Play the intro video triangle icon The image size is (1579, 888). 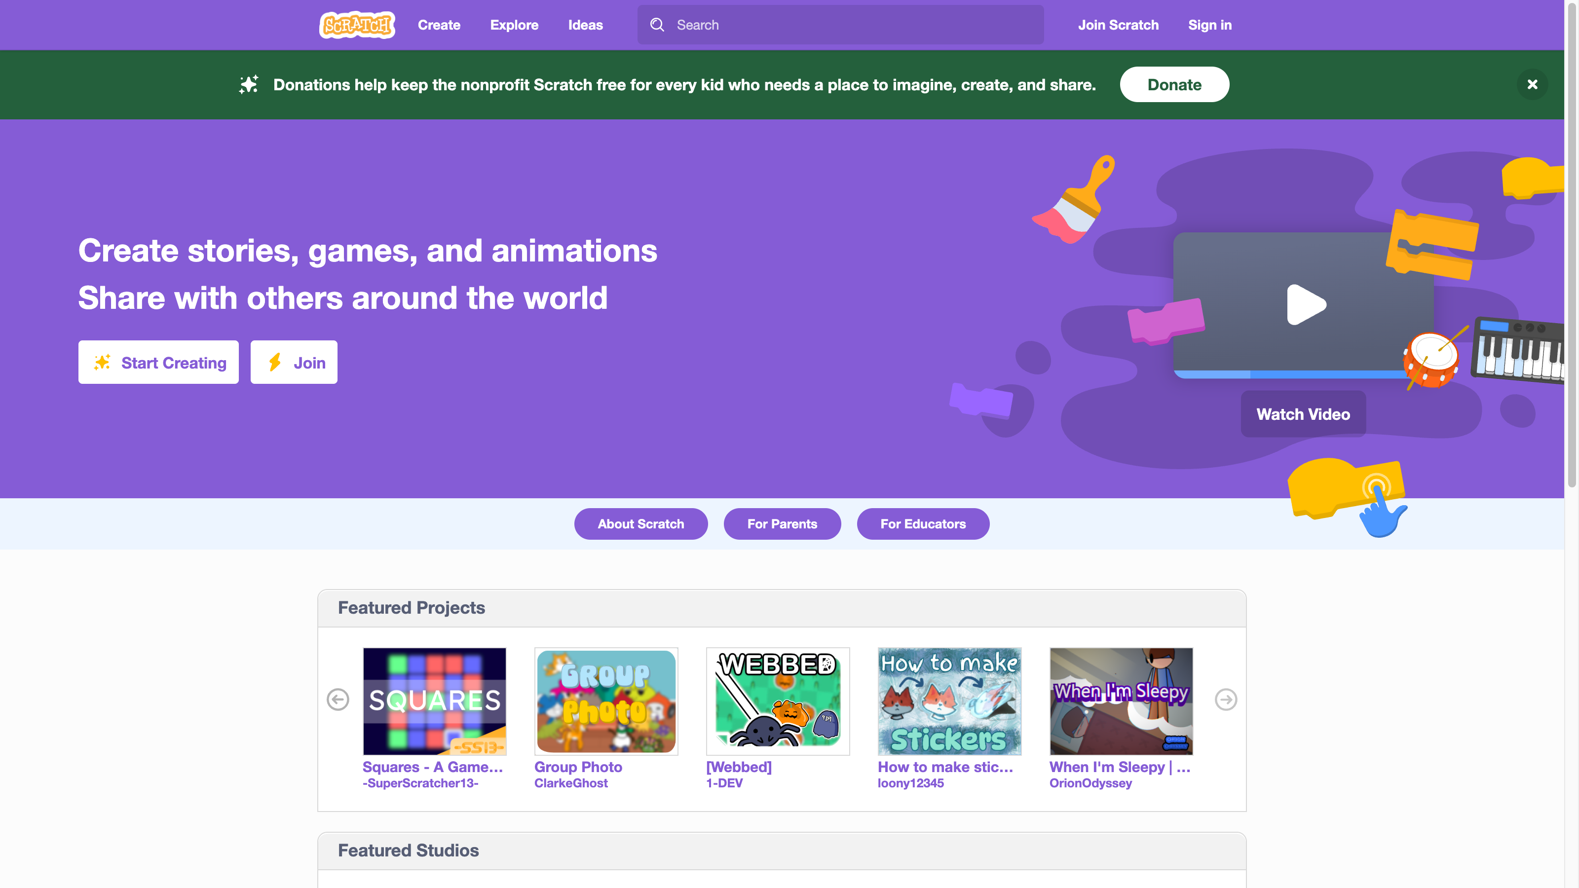(1306, 304)
